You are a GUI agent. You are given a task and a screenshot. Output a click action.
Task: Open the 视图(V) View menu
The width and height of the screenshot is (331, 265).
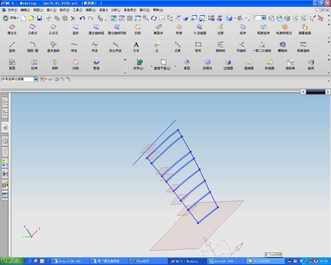(x=38, y=10)
